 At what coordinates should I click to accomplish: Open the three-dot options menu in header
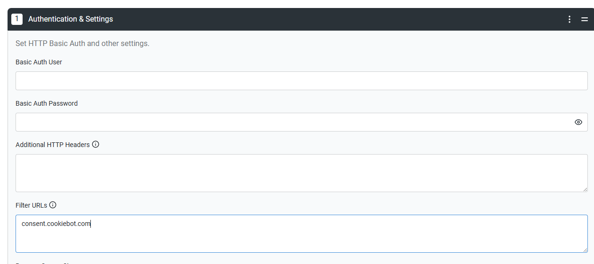coord(570,19)
